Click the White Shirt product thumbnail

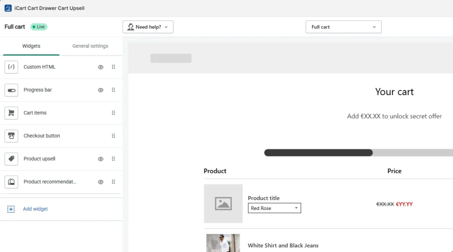(223, 243)
